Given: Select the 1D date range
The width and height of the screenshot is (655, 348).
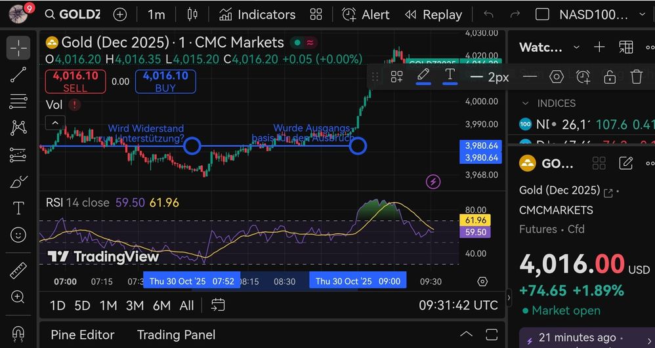Looking at the screenshot, I should coord(58,306).
